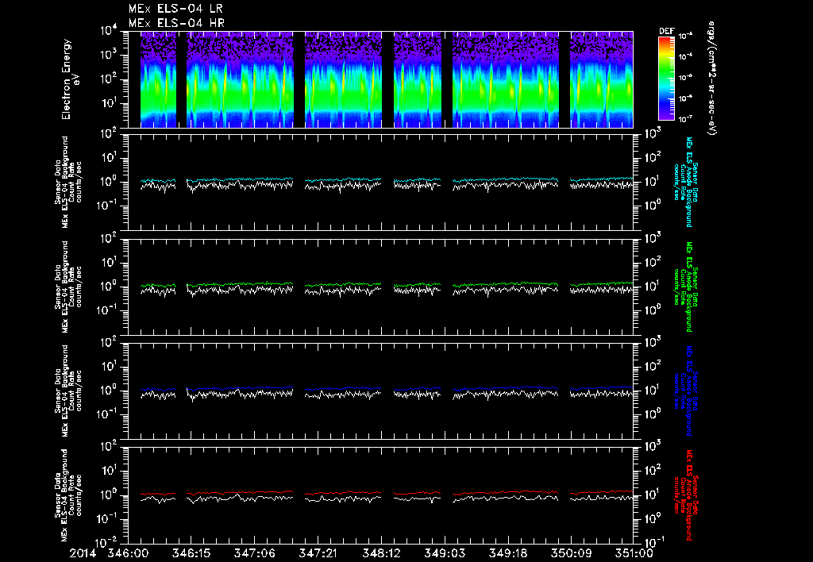
Task: Click the 'DEF' label above the color bar
Action: (x=666, y=31)
